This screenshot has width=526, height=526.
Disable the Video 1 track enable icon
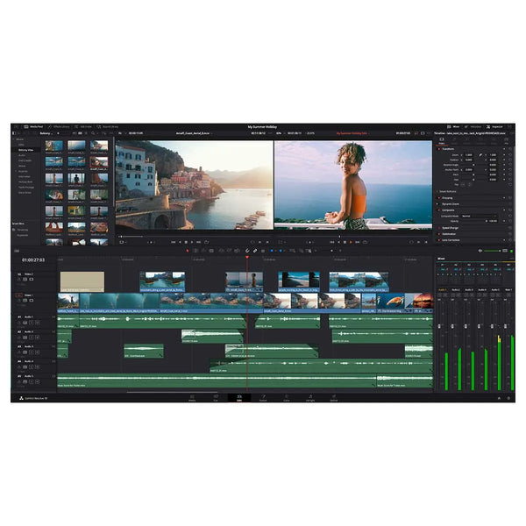(32, 300)
